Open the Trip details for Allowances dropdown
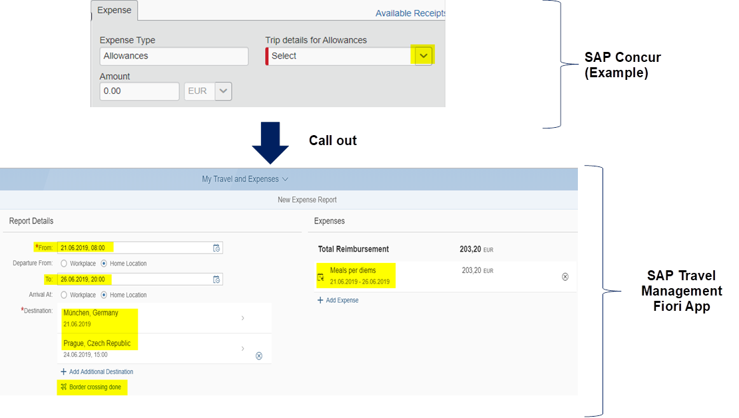The width and height of the screenshot is (739, 418). [x=423, y=56]
